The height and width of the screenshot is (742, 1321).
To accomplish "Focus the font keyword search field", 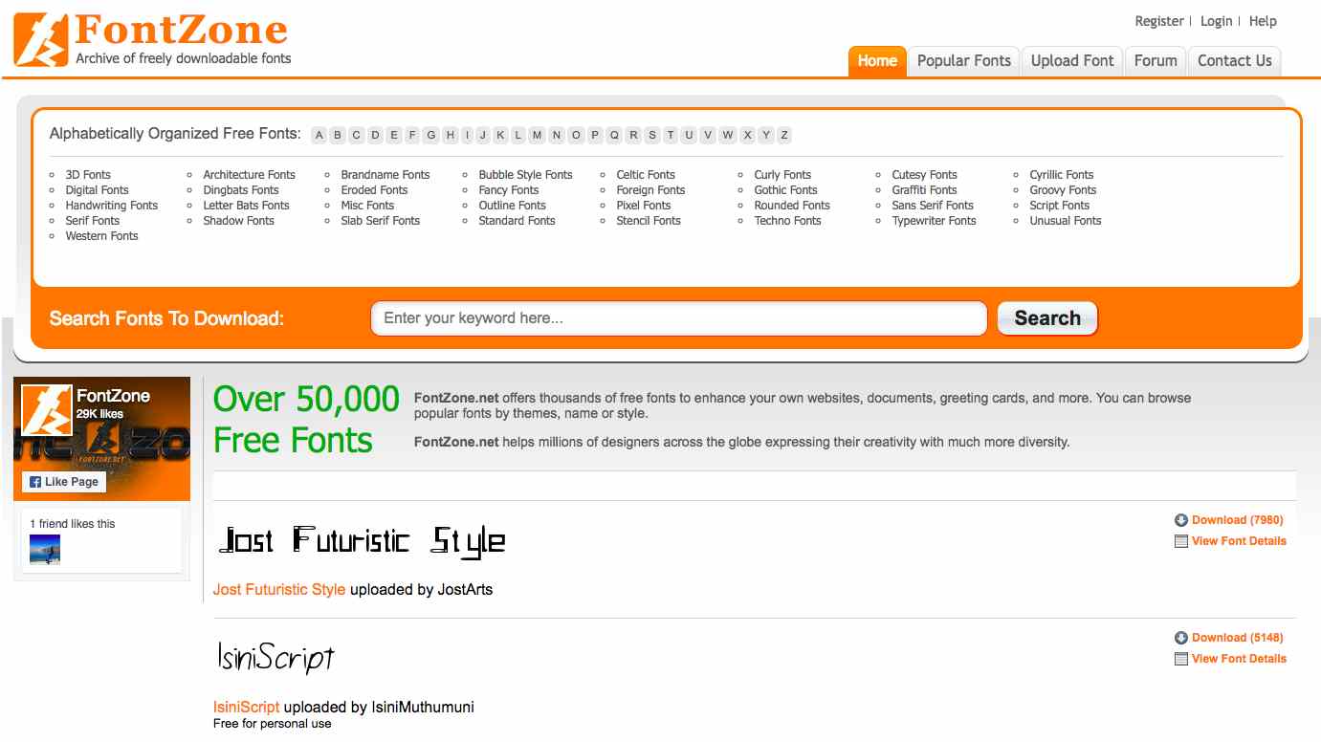I will (677, 318).
